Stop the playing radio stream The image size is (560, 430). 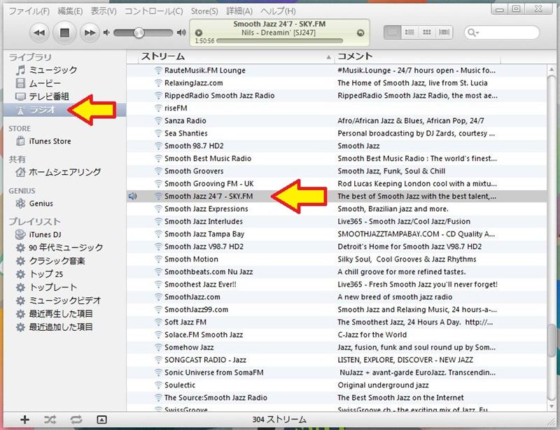(64, 33)
